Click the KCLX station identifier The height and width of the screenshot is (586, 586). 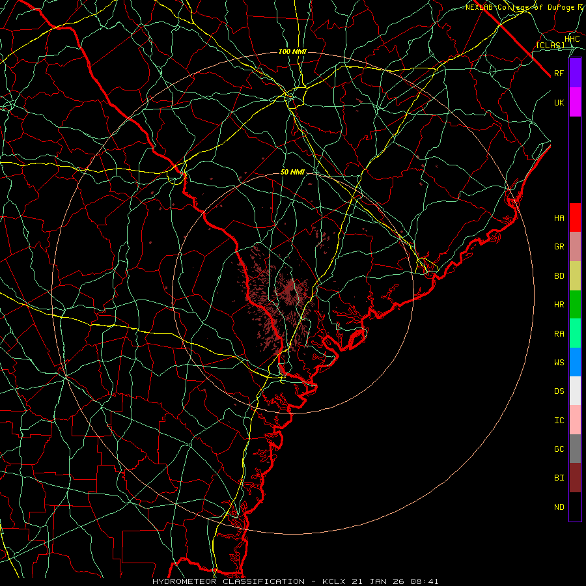(334, 581)
